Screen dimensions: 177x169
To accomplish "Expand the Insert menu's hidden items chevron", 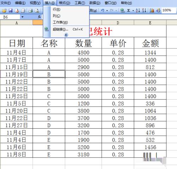I will (66, 35).
